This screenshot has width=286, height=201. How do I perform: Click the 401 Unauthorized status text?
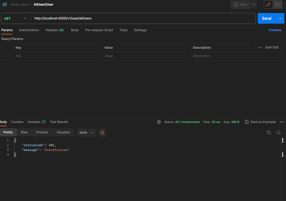(187, 122)
